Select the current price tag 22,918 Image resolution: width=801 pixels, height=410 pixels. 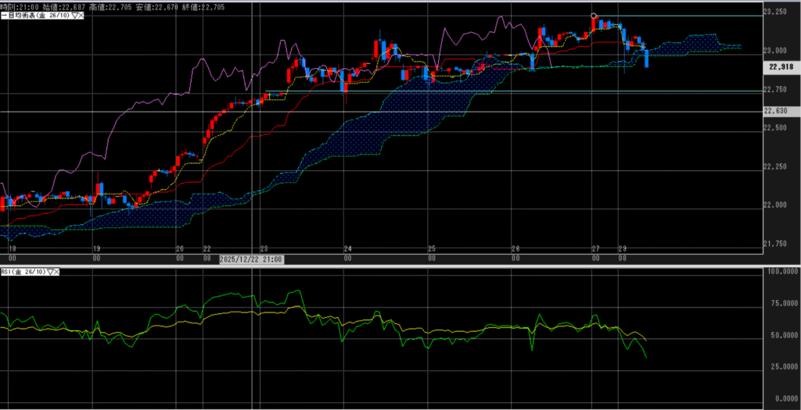[781, 67]
